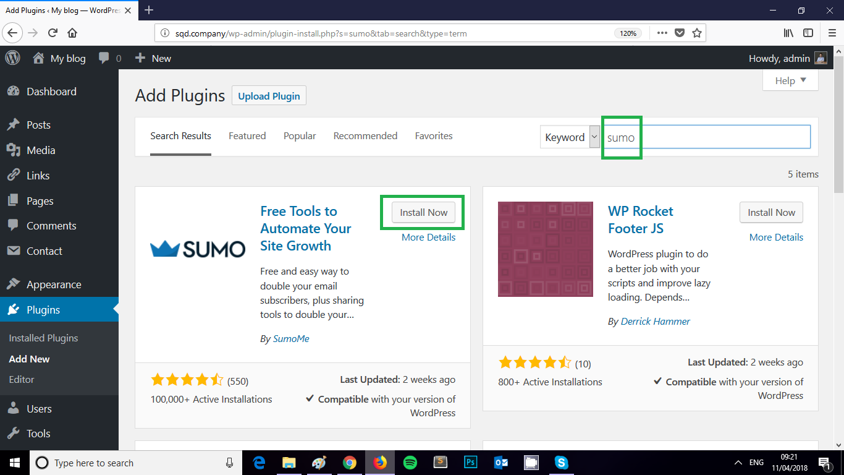Screen dimensions: 844x475
Task: Go to Installed Plugins submenu
Action: tap(43, 338)
